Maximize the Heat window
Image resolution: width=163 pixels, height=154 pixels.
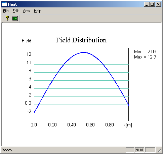coord(152,4)
